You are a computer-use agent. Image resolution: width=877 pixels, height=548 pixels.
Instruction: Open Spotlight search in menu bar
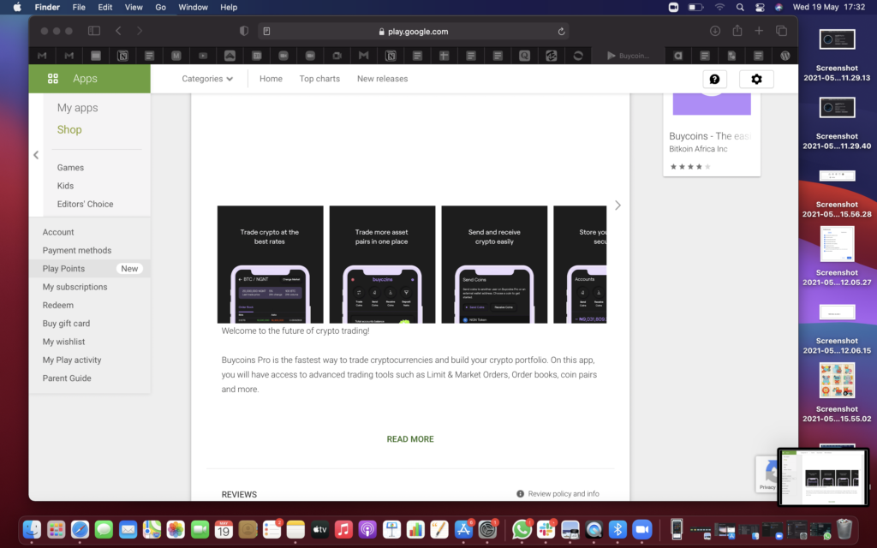[x=740, y=7]
